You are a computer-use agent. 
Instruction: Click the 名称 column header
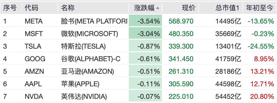(x=68, y=8)
